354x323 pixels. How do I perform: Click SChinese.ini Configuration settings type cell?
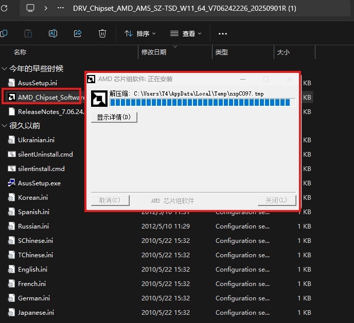(x=243, y=240)
